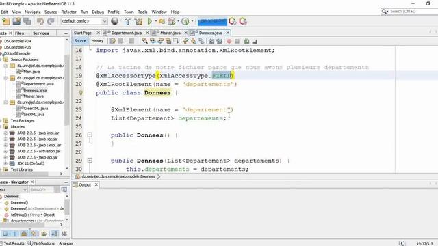438x246 pixels.
Task: Click the New Project toolbar icon
Action: point(6,21)
